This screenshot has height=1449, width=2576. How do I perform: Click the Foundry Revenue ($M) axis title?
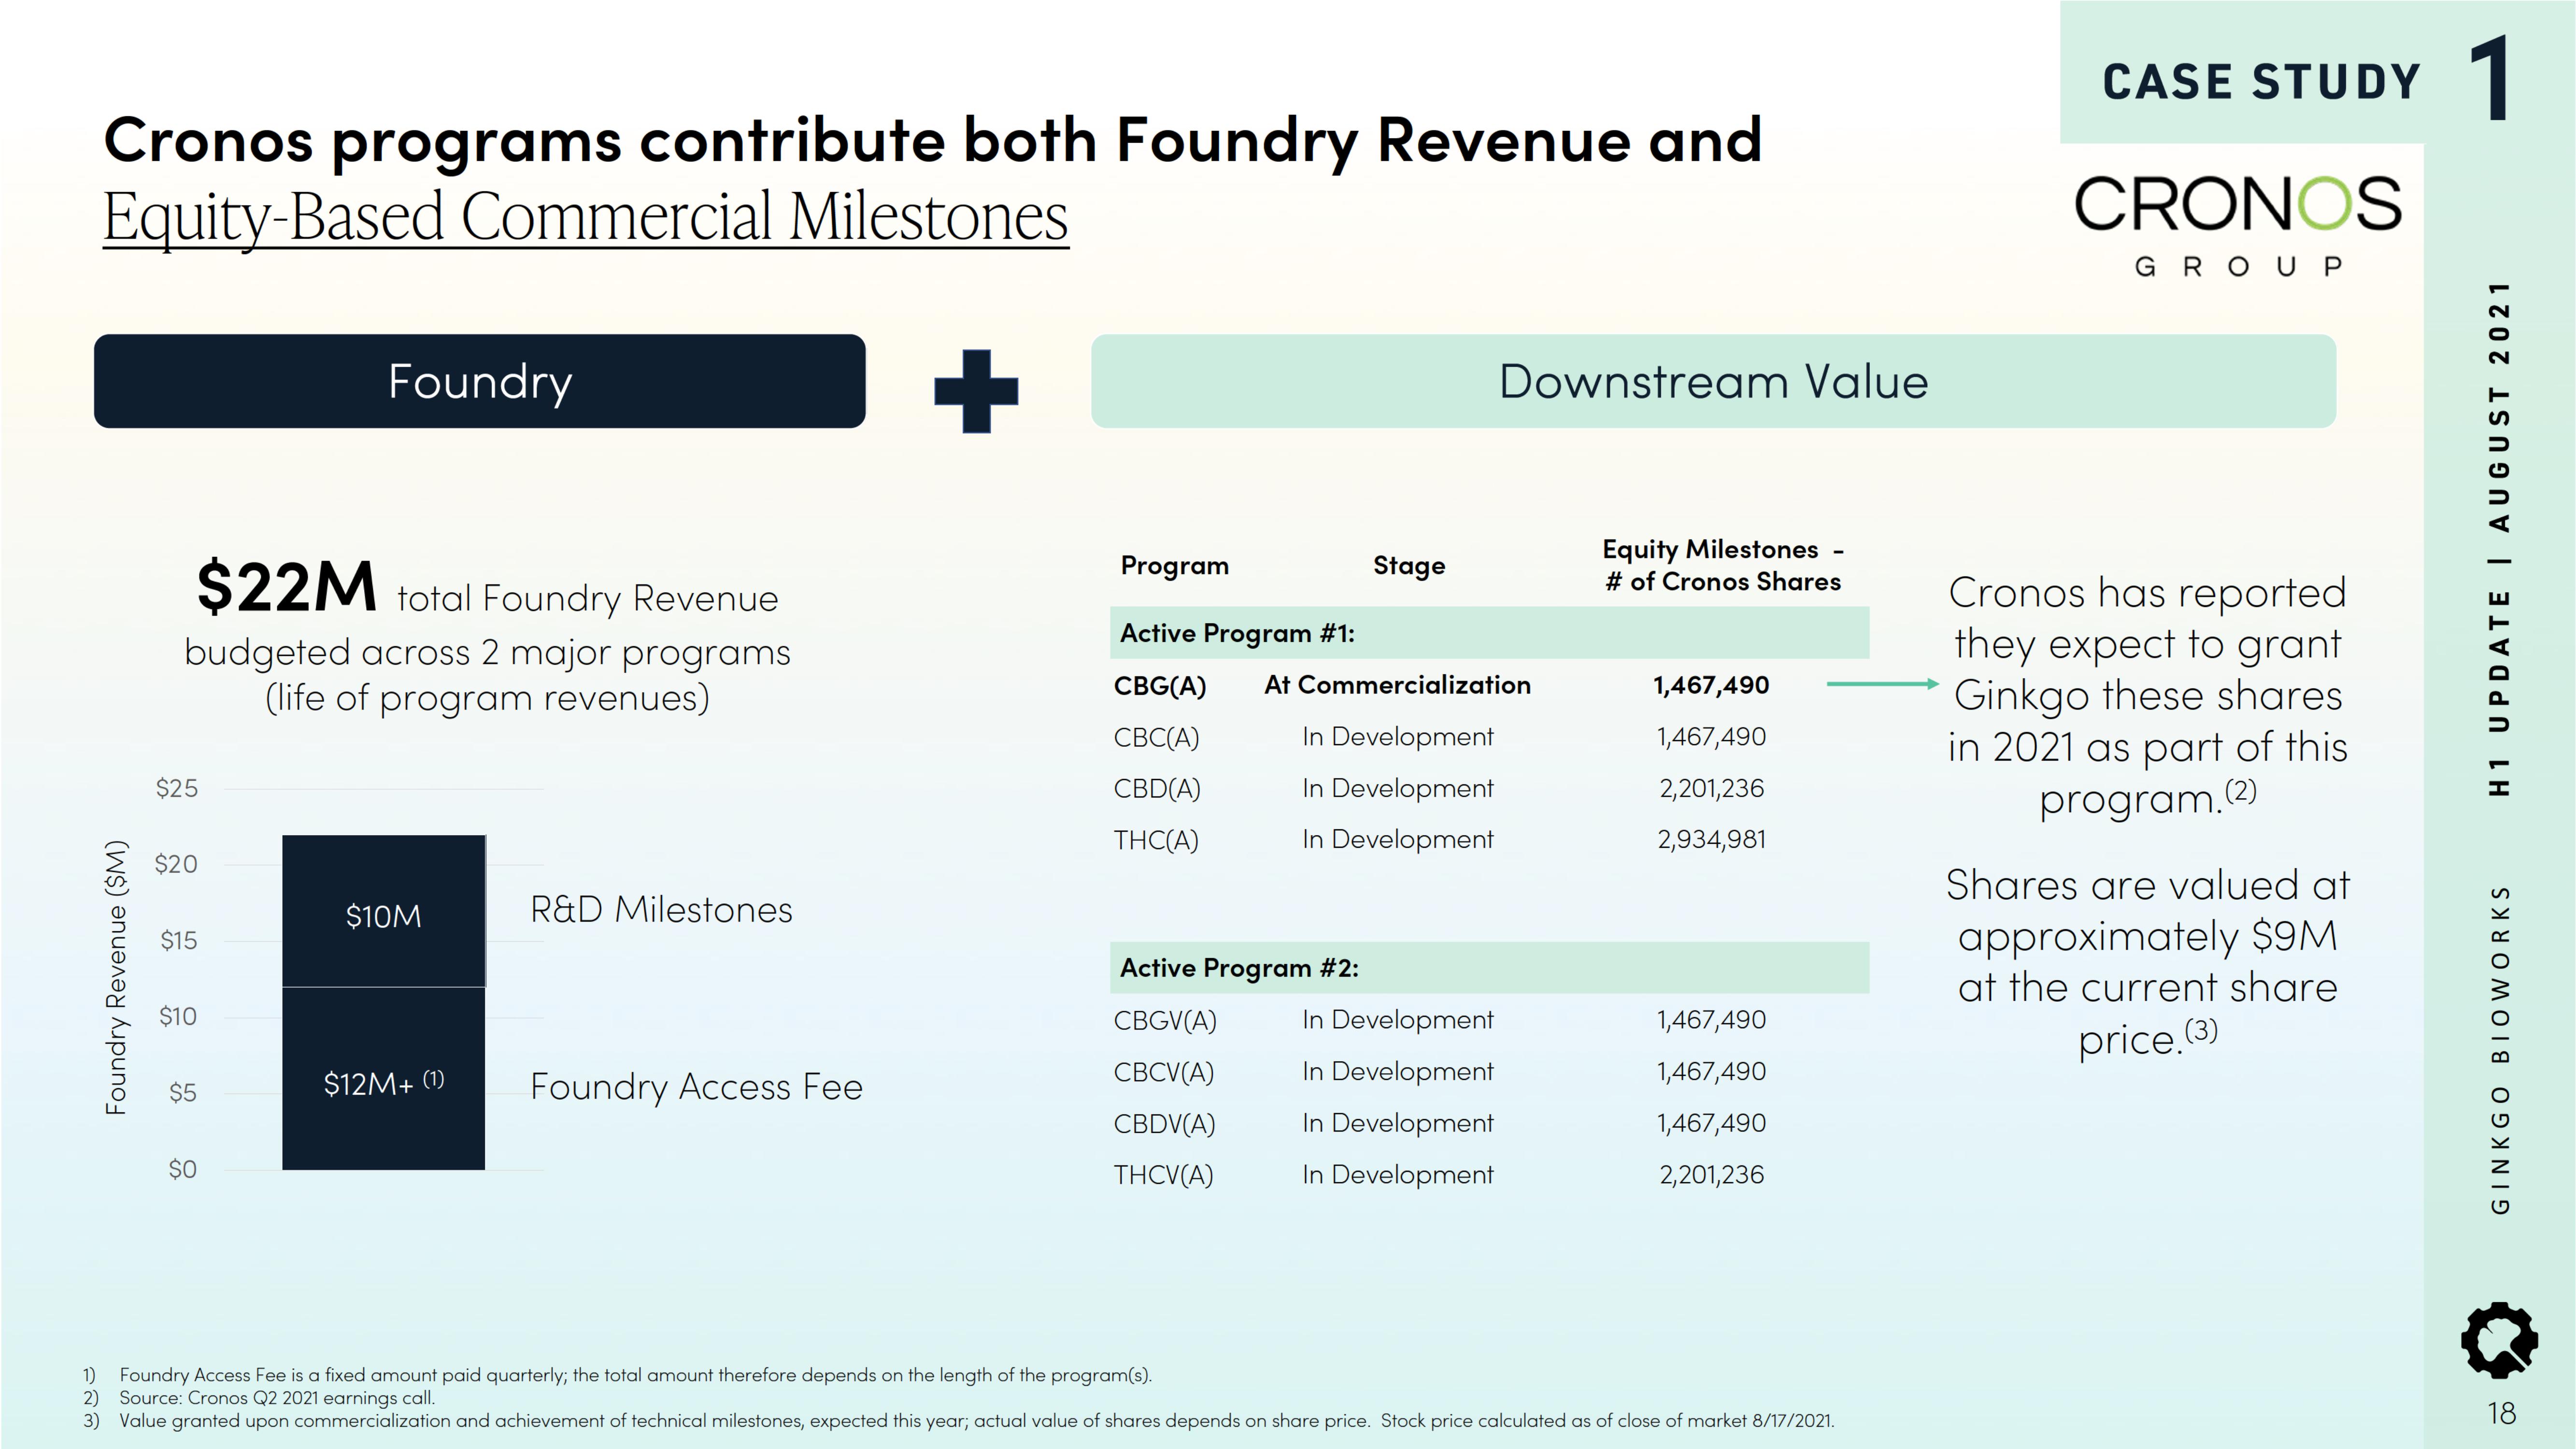pos(117,977)
